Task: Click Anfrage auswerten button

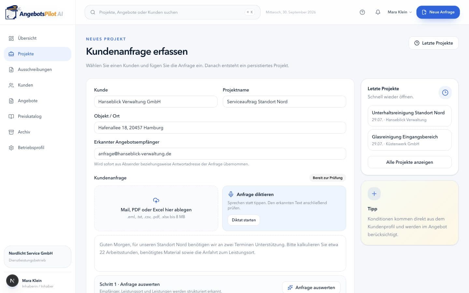Action: coord(311,287)
